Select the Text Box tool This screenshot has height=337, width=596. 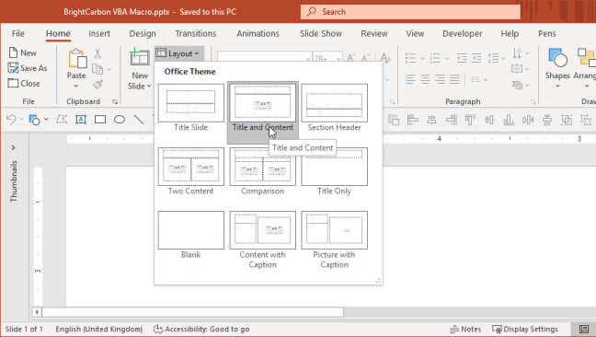[81, 120]
